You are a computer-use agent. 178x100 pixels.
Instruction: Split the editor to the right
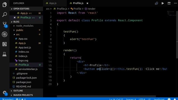coord(169,3)
